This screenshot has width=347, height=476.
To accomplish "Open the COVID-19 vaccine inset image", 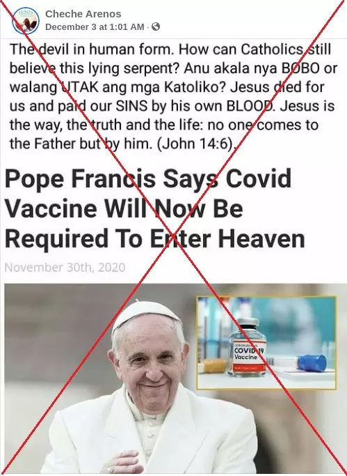I will pyautogui.click(x=266, y=343).
